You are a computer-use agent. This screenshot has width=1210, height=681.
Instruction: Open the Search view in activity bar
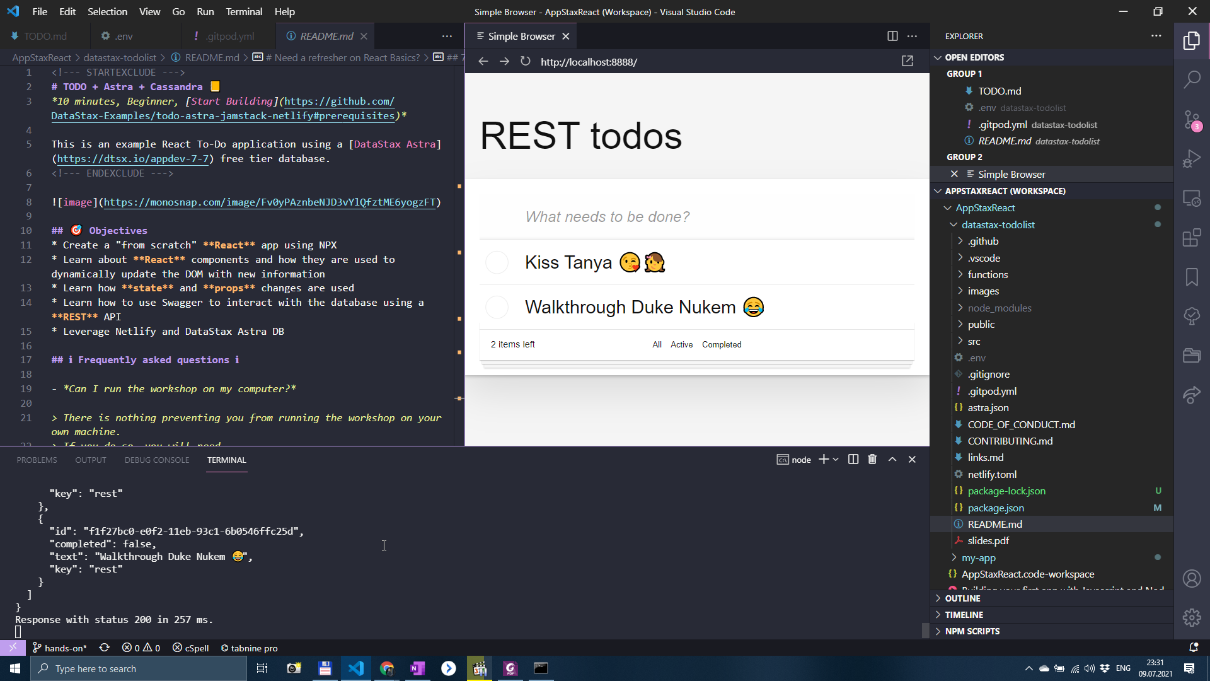[1191, 79]
